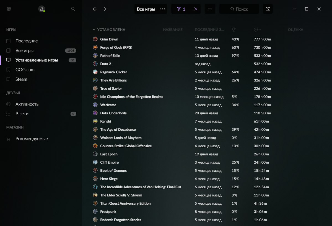Sort by Название column header
332x226 pixels.
[x=173, y=30]
